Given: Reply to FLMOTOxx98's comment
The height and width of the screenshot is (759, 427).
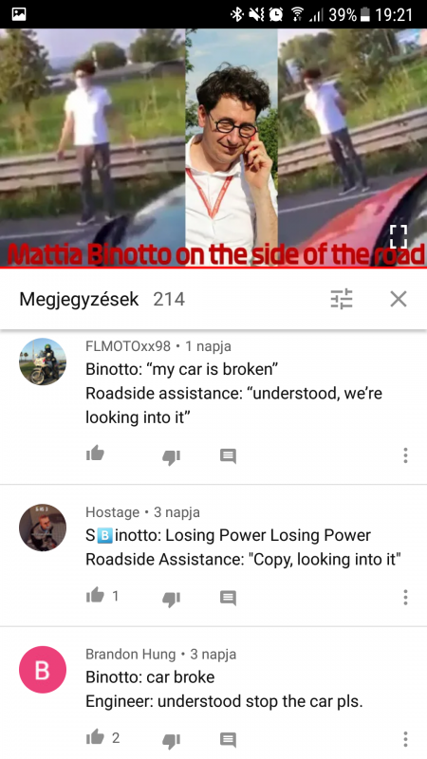Looking at the screenshot, I should 228,456.
